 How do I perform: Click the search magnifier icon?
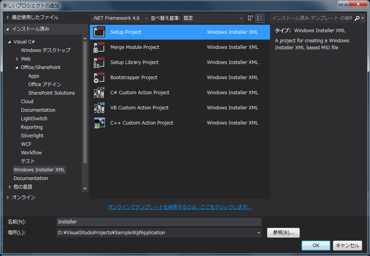click(x=357, y=18)
